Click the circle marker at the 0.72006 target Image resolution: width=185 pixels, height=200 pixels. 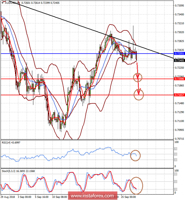(x=138, y=77)
